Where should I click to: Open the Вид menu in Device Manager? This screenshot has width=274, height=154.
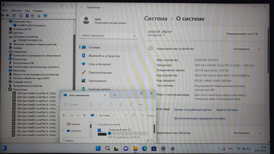[x=27, y=11]
